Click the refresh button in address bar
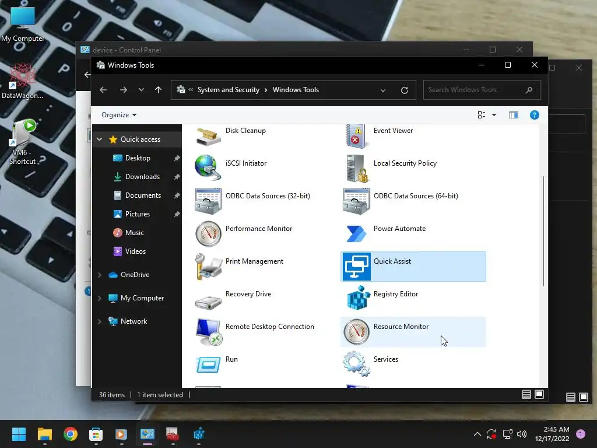This screenshot has height=448, width=597. point(405,90)
